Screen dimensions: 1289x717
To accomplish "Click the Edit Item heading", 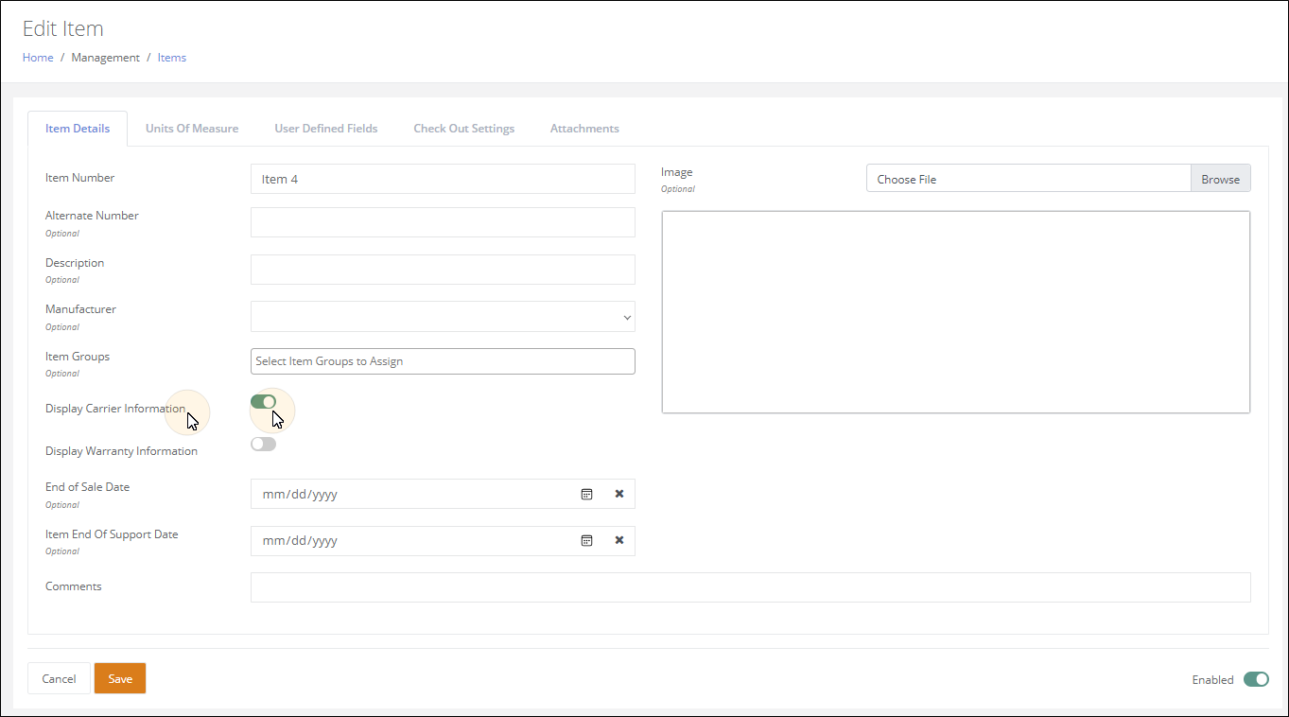I will click(63, 28).
